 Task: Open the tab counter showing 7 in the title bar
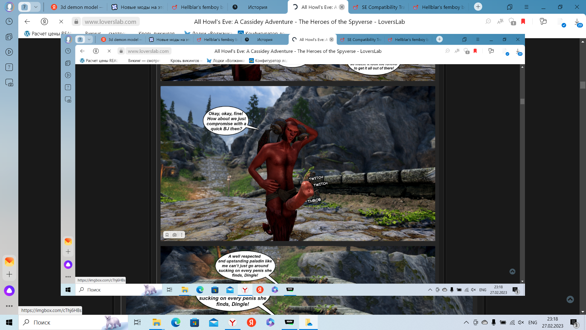point(24,7)
